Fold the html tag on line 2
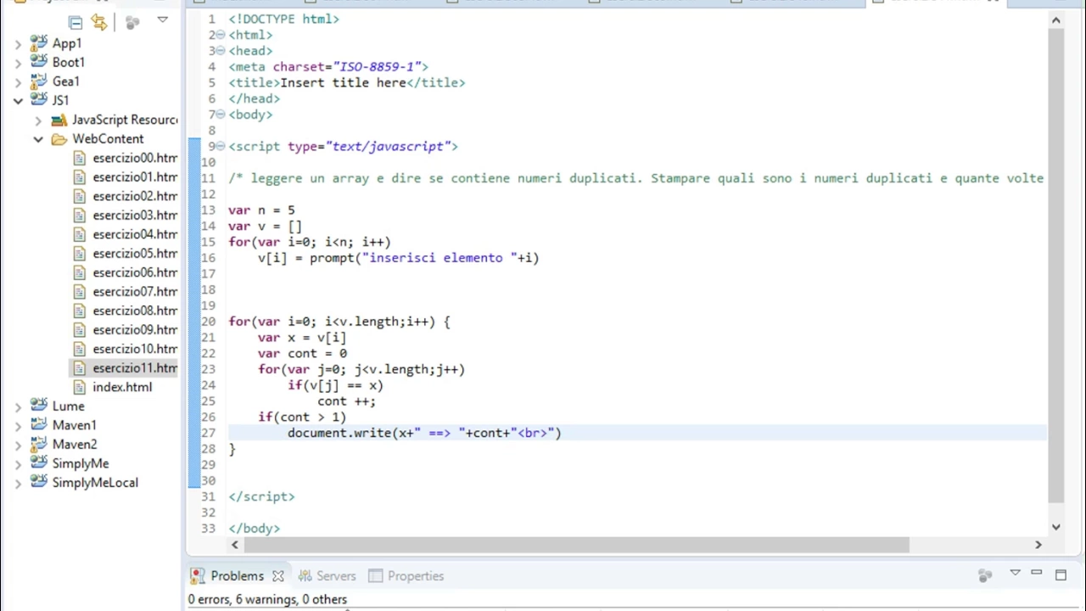 pyautogui.click(x=221, y=35)
